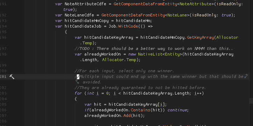Viewport: 253px width, 126px height.
Task: Click the TODO comment about NMHM
Action: coord(154,49)
